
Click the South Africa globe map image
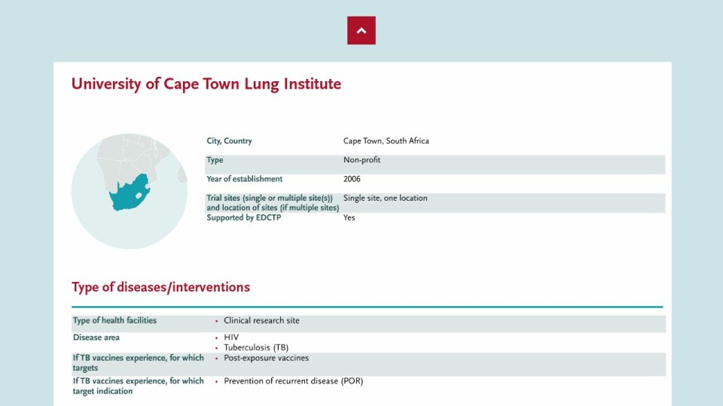click(130, 191)
